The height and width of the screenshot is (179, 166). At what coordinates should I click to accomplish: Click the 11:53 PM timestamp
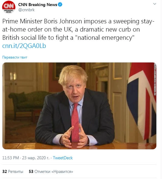click(11, 158)
